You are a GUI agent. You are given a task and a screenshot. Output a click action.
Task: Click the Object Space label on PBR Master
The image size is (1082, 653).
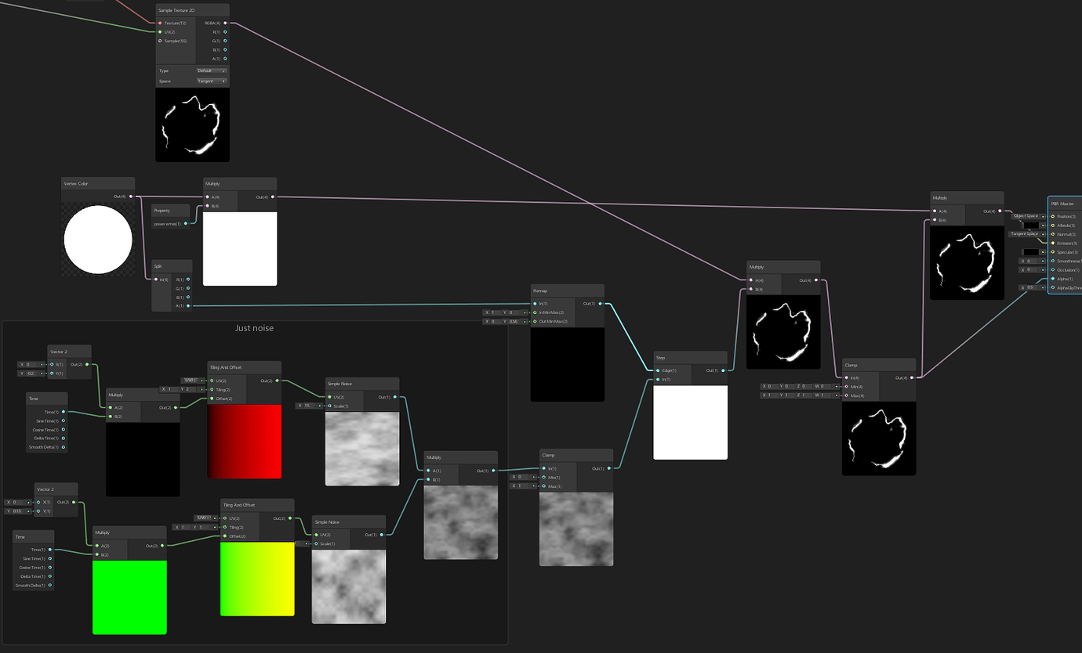1026,216
